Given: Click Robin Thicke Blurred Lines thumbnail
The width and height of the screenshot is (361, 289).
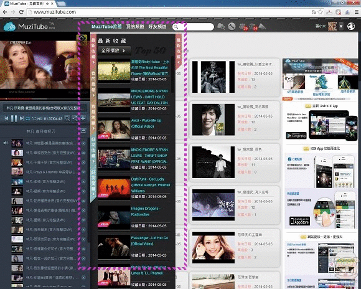Looking at the screenshot, I should [114, 277].
